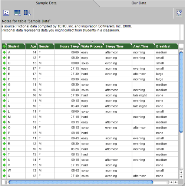Select row marker for student J
The image size is (185, 186).
coord(4,101)
